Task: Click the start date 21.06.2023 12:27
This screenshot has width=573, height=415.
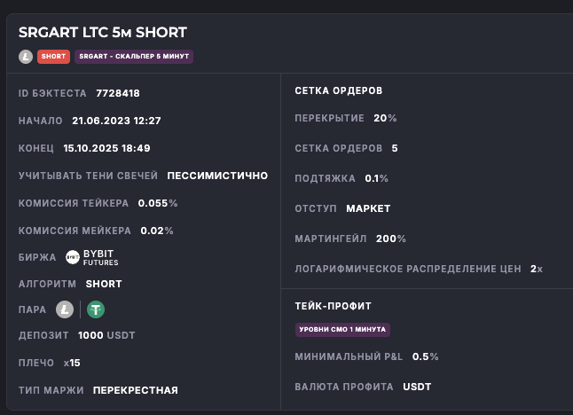Action: coord(116,121)
